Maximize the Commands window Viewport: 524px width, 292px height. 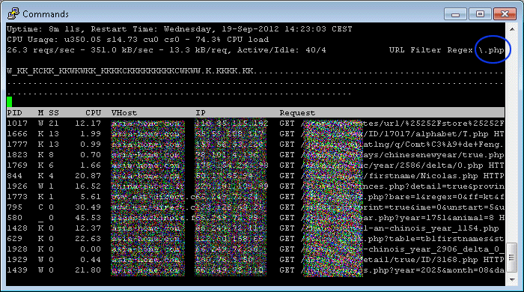tap(480, 14)
